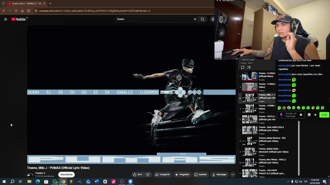
Task: Click the green Chat send button
Action: pos(324,115)
